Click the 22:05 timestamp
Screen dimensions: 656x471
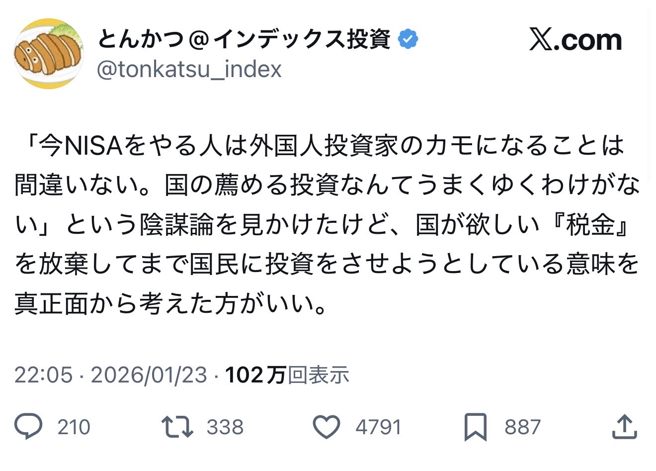click(44, 375)
